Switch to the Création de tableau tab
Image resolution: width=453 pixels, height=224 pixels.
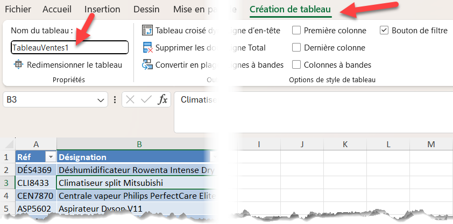pos(290,9)
